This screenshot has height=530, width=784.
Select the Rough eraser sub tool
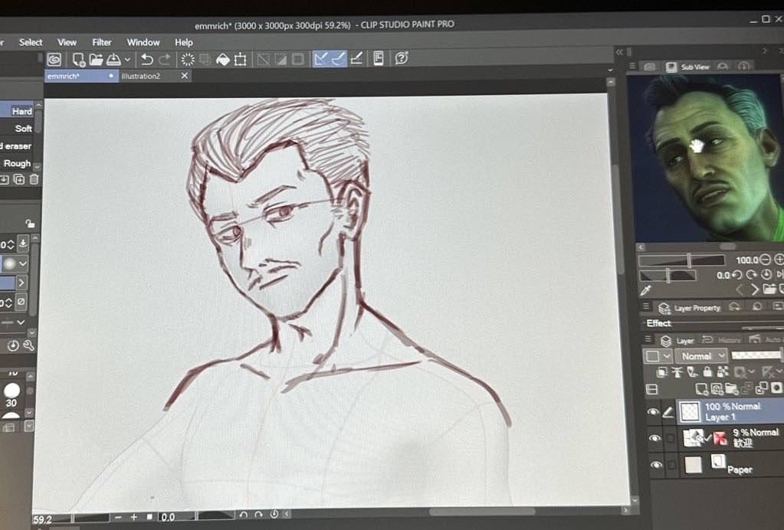point(17,163)
